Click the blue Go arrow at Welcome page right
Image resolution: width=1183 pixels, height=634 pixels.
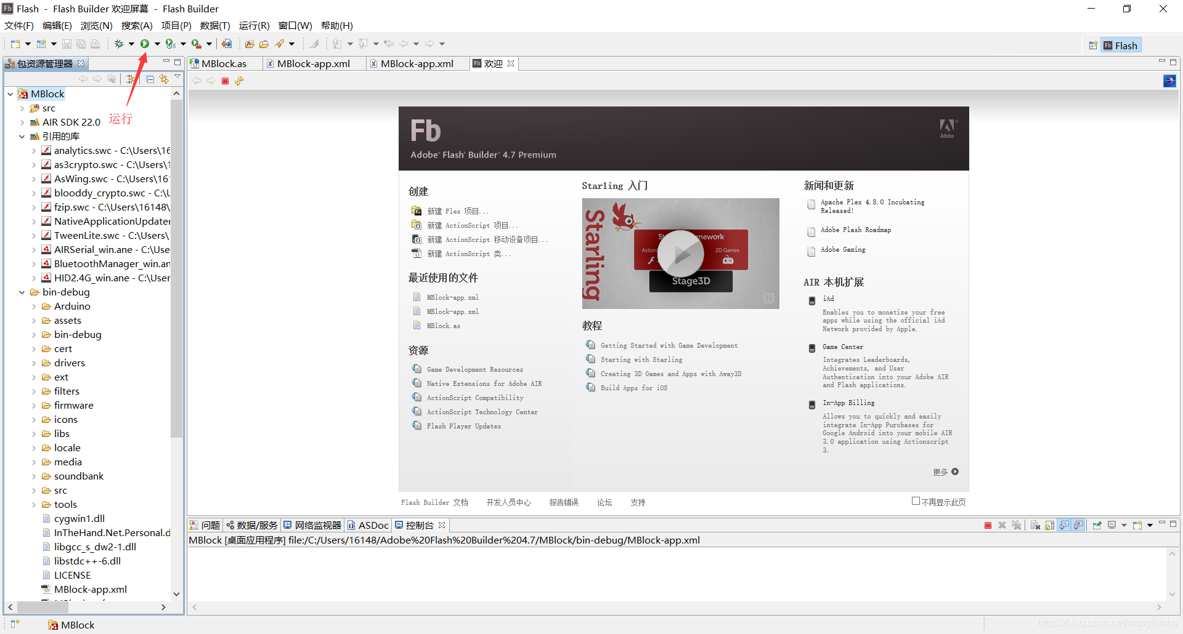tap(1169, 81)
